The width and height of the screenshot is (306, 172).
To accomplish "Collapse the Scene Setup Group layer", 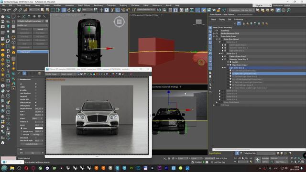I will click(214, 36).
